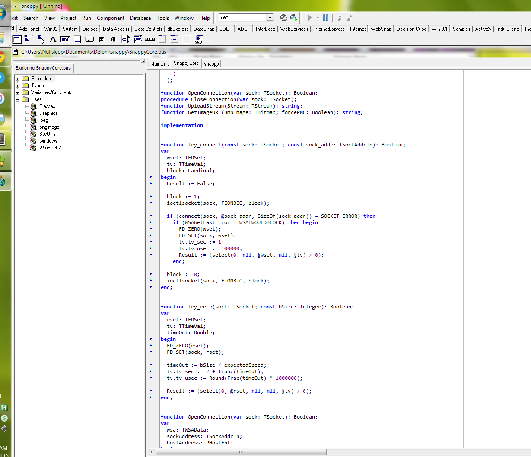Select the Button (OK) component icon
Screen dimensions: 531x457
[89, 39]
